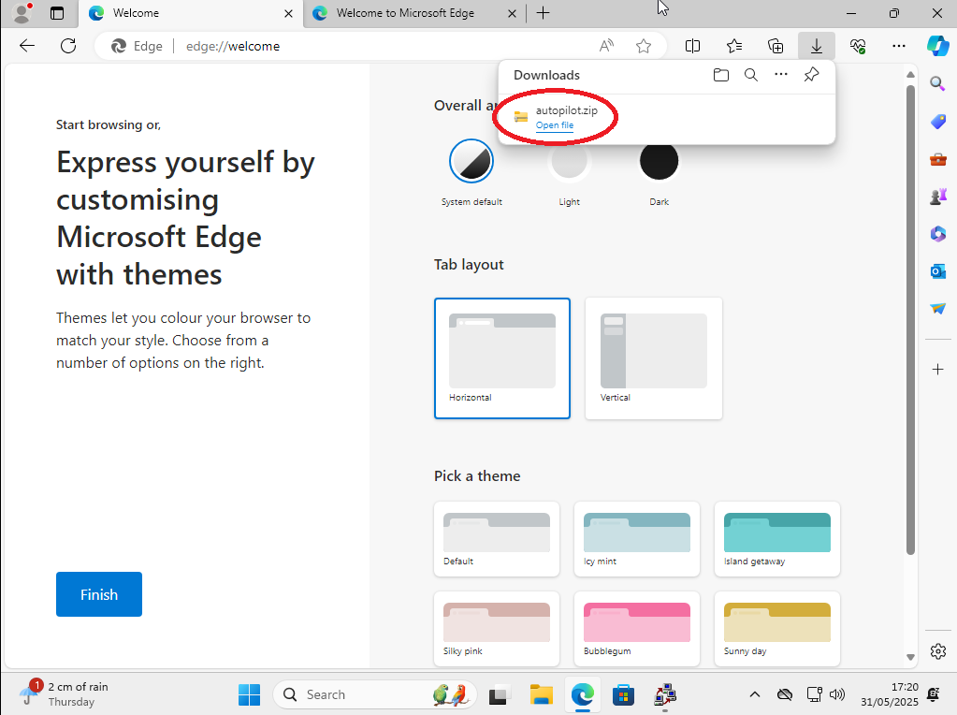957x715 pixels.
Task: Choose the Vertical tab layout
Action: 653,357
